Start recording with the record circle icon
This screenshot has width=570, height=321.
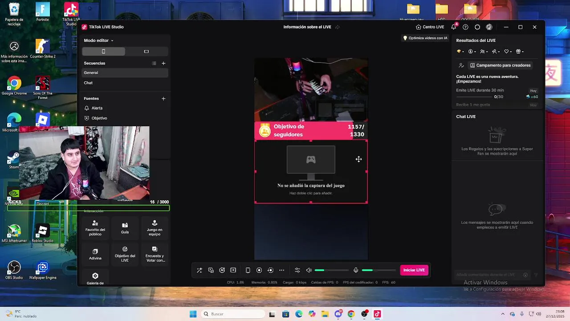click(259, 270)
